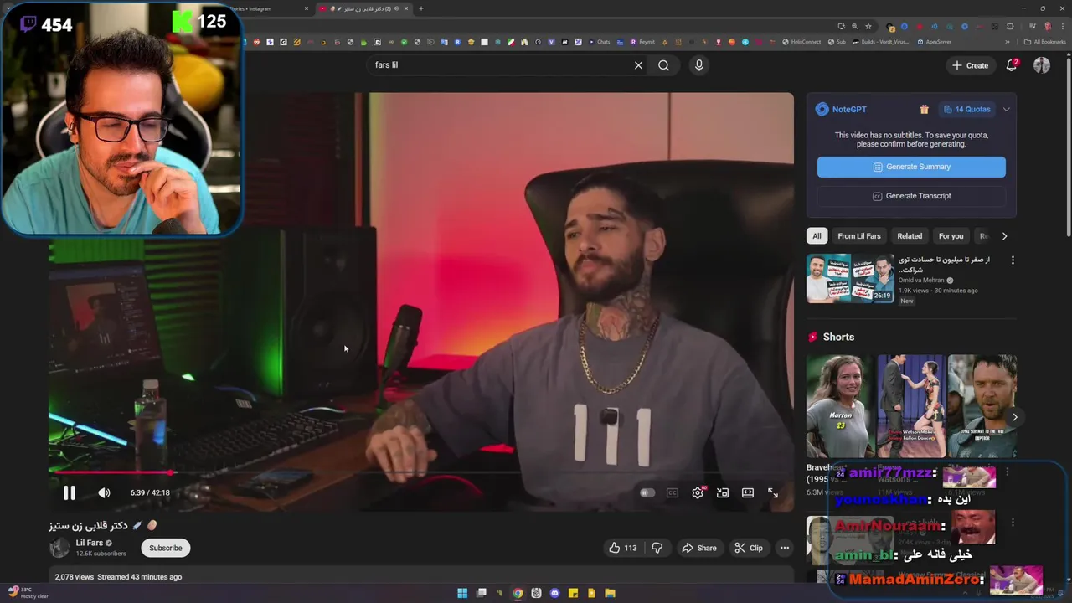Open the NoteGPT 14 Quotas badge
This screenshot has height=603, width=1072.
(x=966, y=109)
